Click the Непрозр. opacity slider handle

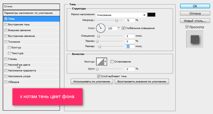coord(116,20)
